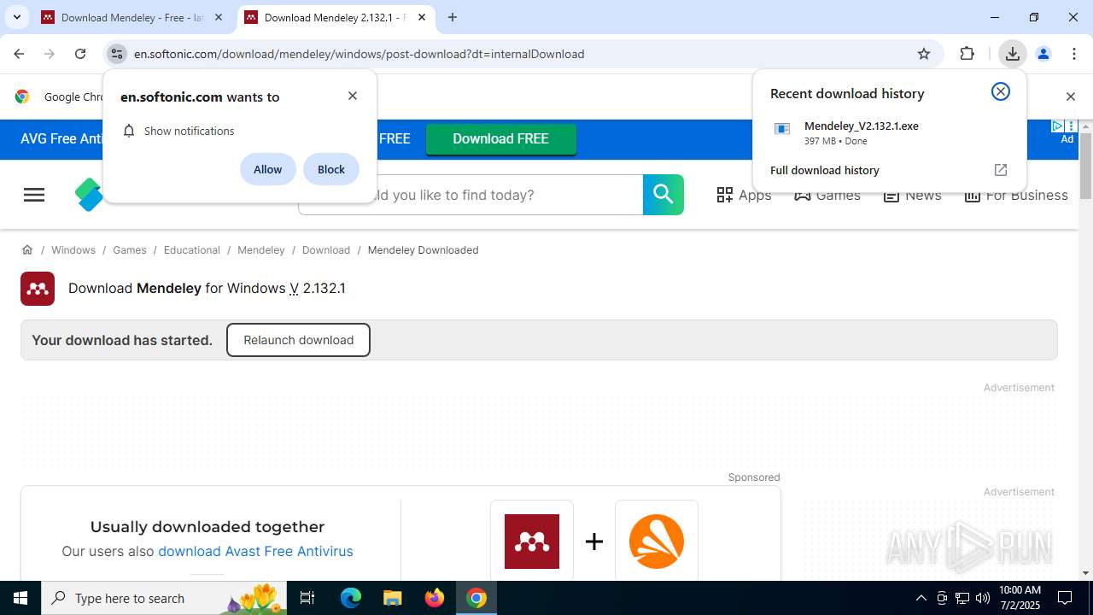This screenshot has width=1093, height=615.
Task: Open full download history external icon
Action: [x=1001, y=170]
